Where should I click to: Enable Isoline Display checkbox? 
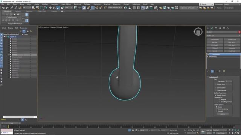coord(216,88)
